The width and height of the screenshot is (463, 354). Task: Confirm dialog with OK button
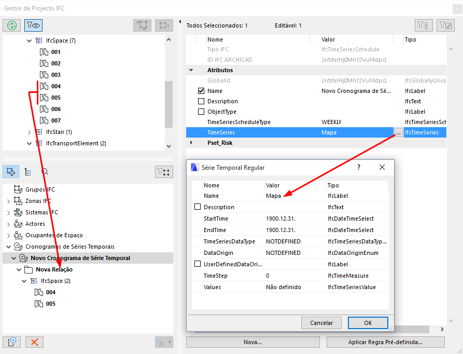tap(368, 323)
